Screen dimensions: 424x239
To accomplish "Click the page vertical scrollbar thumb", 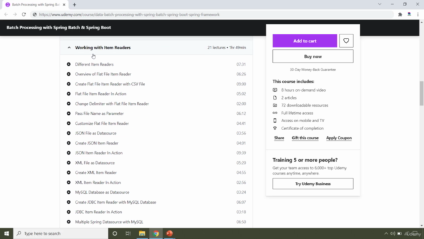I will coord(421,93).
